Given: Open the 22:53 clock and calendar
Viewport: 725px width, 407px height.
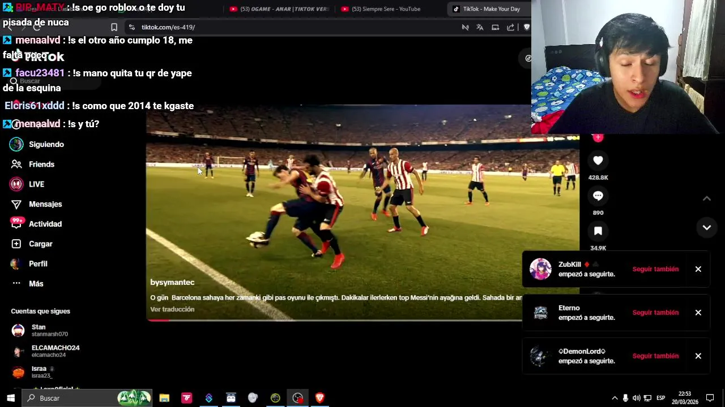Looking at the screenshot, I should 685,398.
